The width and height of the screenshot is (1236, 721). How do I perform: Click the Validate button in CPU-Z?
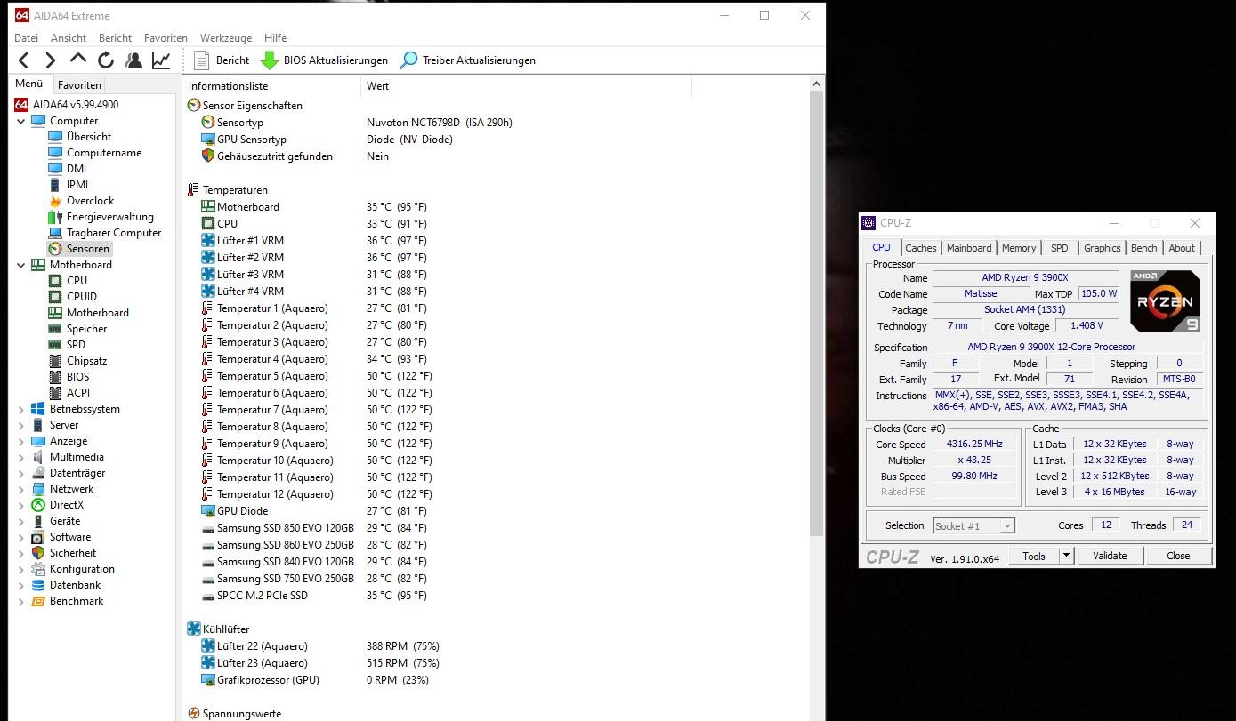click(1110, 556)
